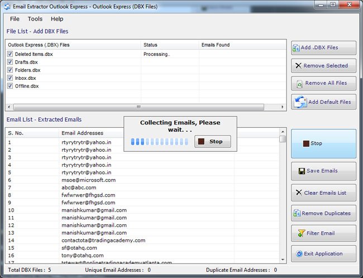Click the Emails Found column header
Image resolution: width=363 pixels, height=278 pixels.
(242, 45)
